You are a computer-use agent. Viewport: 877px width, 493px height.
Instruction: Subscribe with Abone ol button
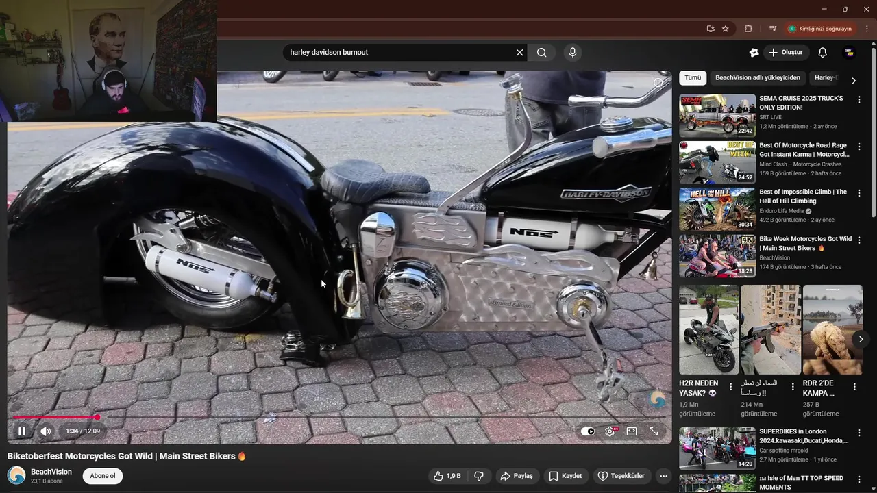click(x=103, y=476)
